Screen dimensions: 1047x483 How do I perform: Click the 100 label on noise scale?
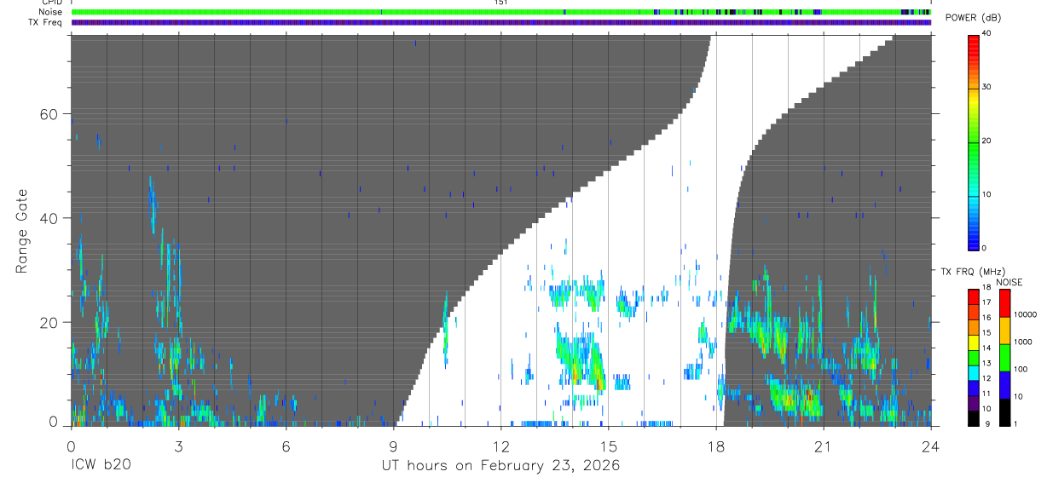click(x=1019, y=368)
